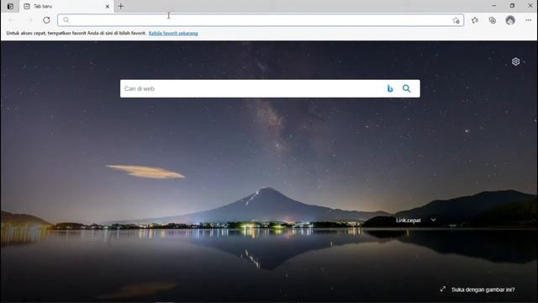Viewport: 538px width, 303px height.
Task: Select the "Tab baru" tab
Action: [66, 6]
